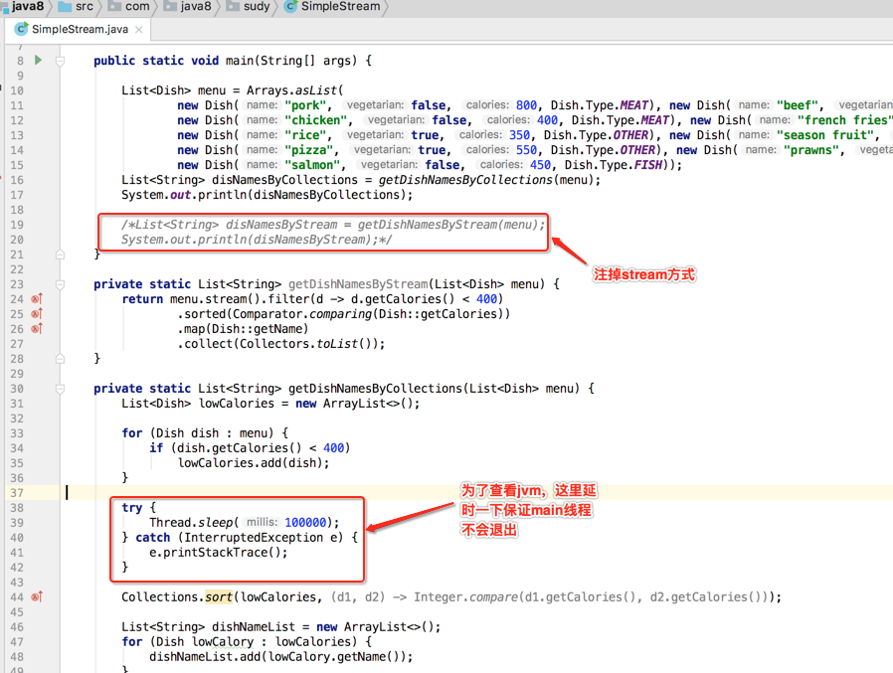Open the com breadcrumb folder

129,6
